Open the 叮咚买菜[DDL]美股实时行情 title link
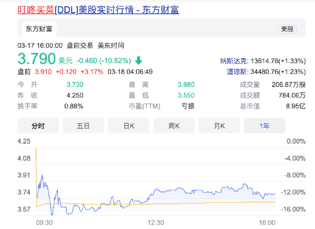The image size is (315, 229). (x=98, y=10)
